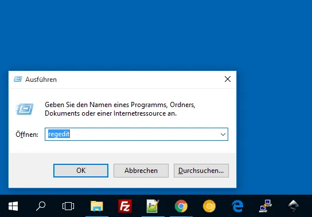Click the Ausführen title bar text
The image size is (312, 217).
click(x=41, y=80)
